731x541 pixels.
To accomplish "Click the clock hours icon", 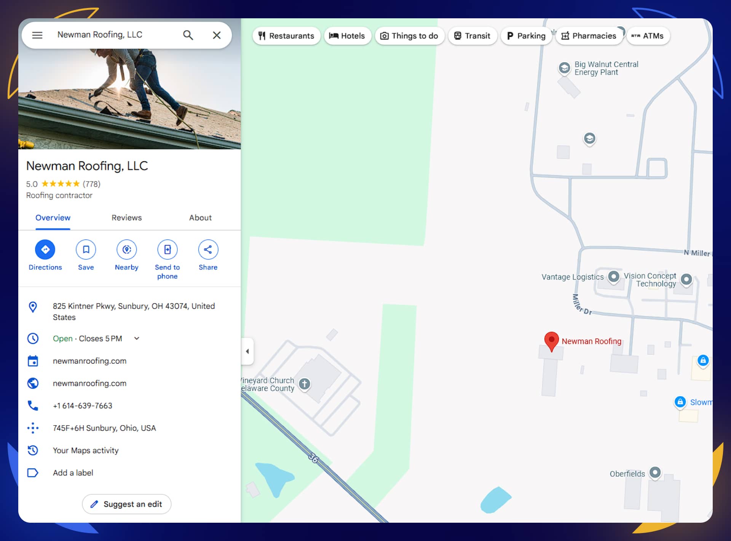I will (x=33, y=338).
